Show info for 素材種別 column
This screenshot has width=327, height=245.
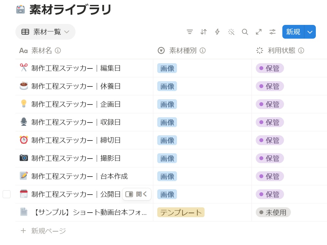[x=203, y=50]
